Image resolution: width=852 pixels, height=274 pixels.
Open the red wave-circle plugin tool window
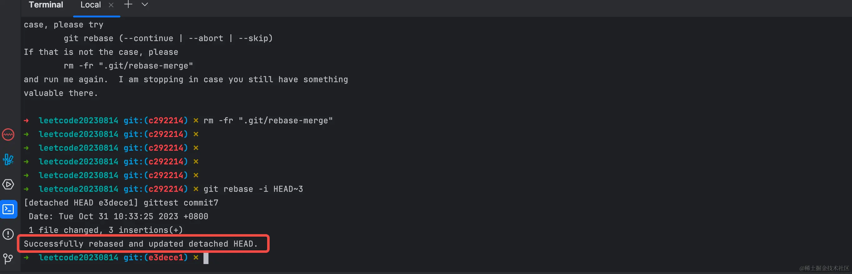[8, 135]
